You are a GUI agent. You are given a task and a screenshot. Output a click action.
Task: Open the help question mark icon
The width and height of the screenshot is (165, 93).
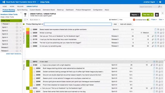tap(160, 2)
